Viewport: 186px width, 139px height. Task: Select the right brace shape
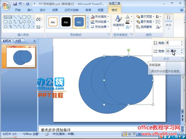pyautogui.click(x=29, y=26)
